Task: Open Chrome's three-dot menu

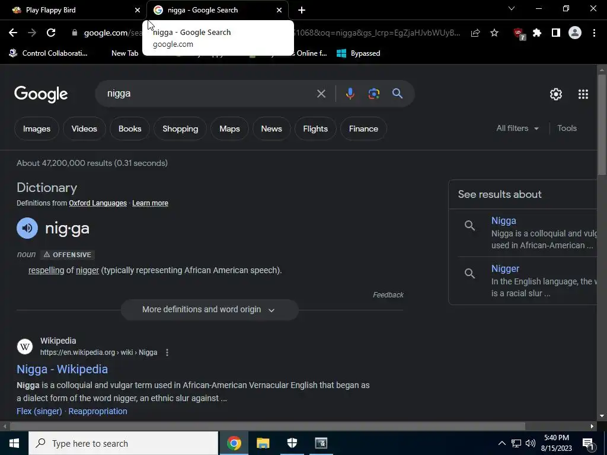Action: [x=594, y=33]
